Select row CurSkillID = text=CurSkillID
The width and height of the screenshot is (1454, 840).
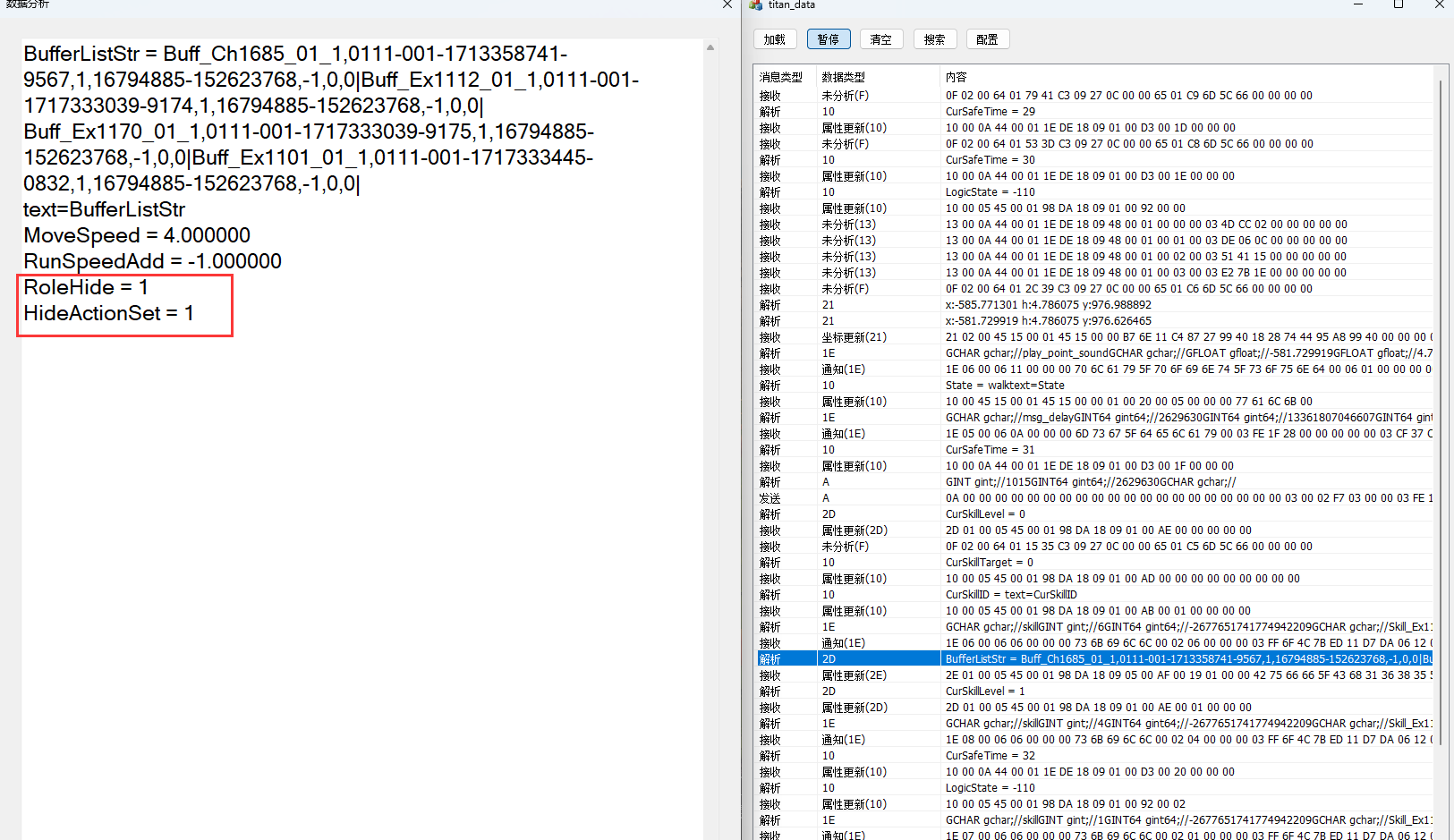[1095, 595]
